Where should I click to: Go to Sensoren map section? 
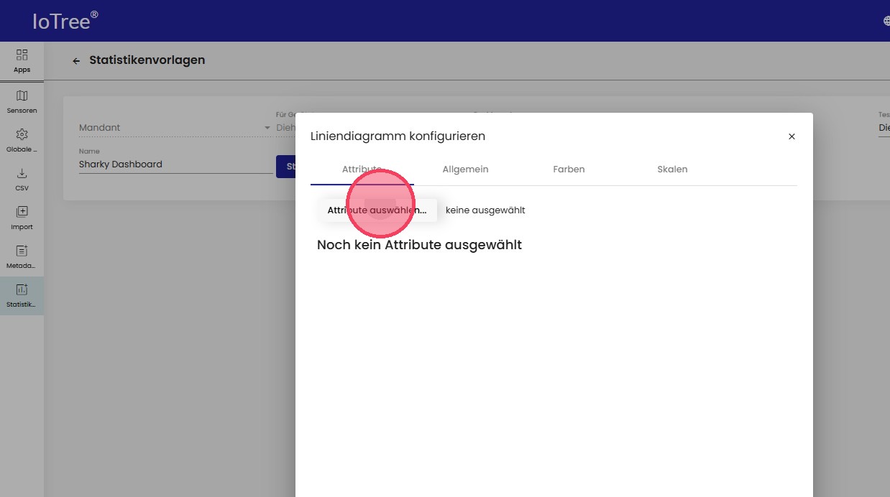[x=22, y=101]
